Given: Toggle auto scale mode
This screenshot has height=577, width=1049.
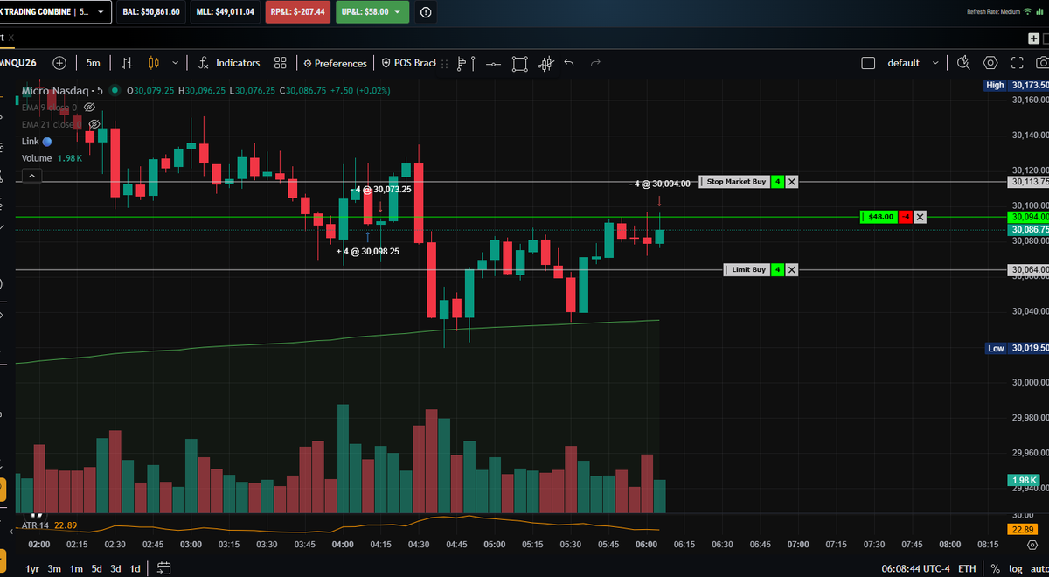Looking at the screenshot, I should tap(1039, 568).
